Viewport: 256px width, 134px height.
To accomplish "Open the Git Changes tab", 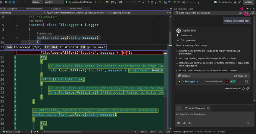I will coord(219,132).
